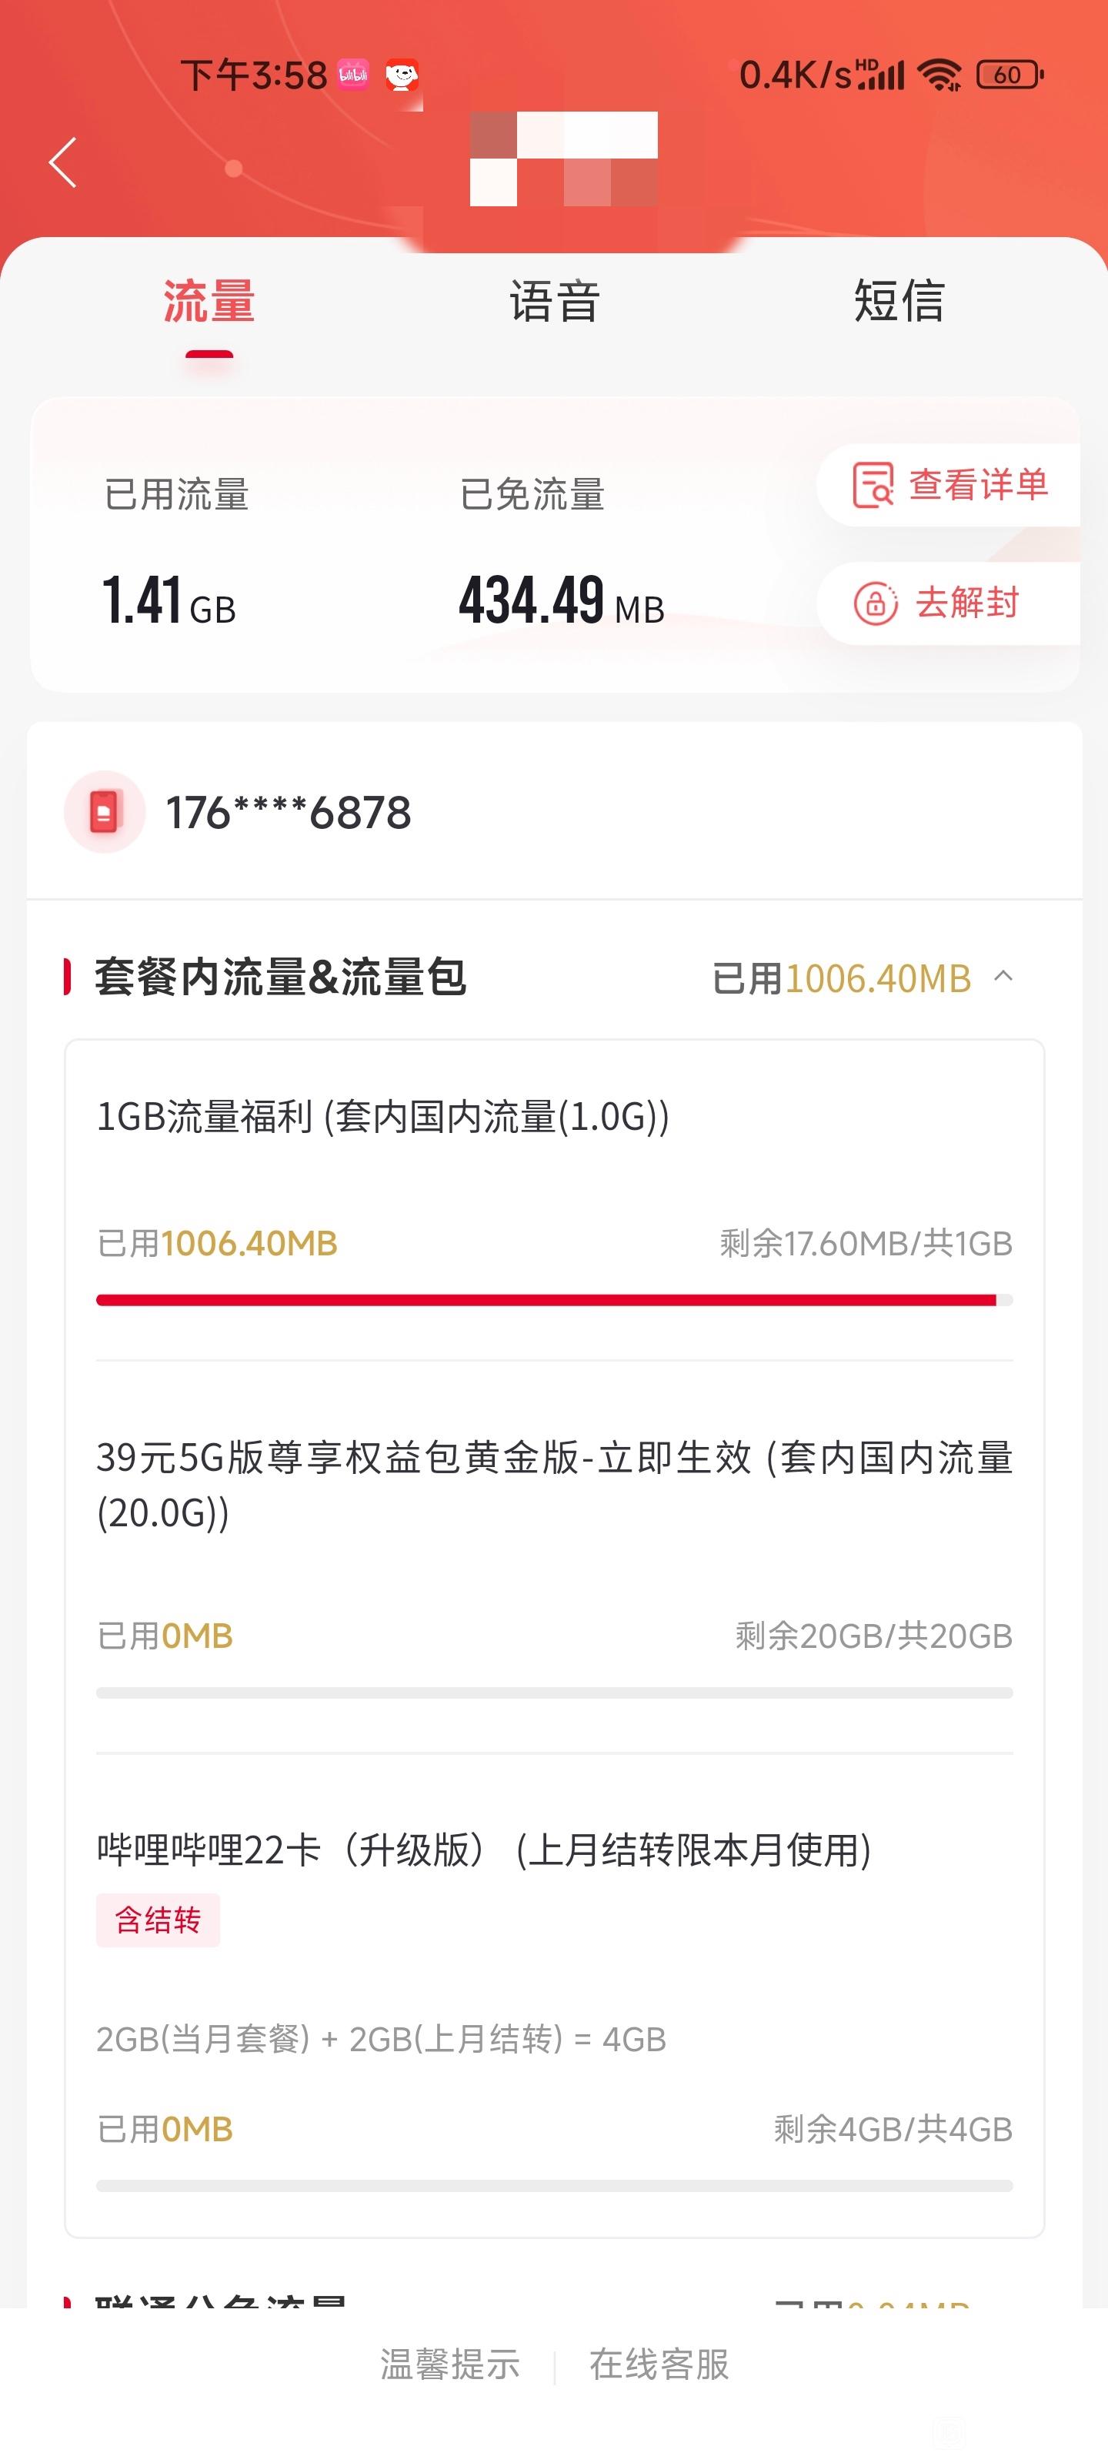The height and width of the screenshot is (2463, 1108).
Task: Tap the bilibili notification icon in status bar
Action: [x=352, y=75]
